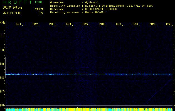Click the 1941 time marker

18,24
